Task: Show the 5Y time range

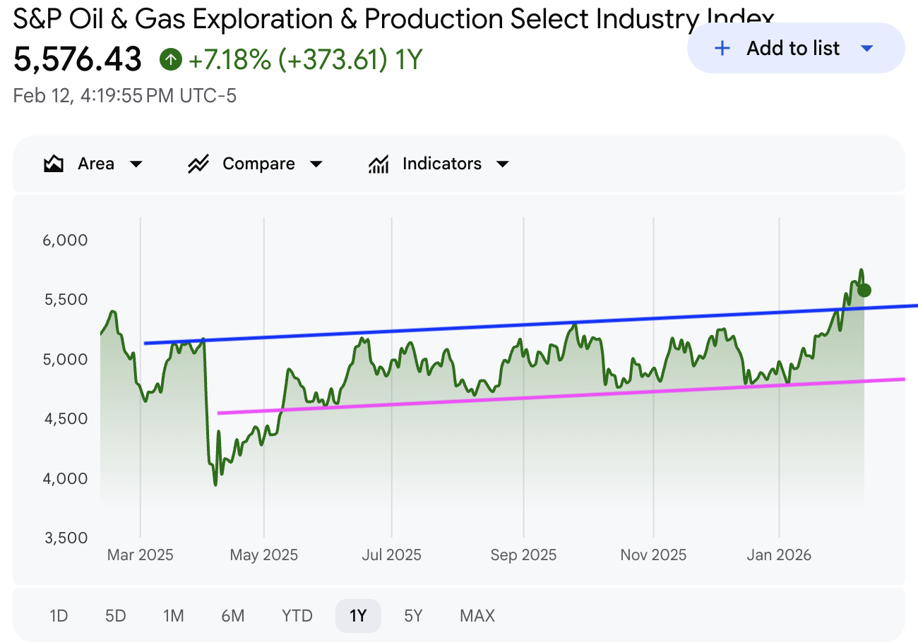Action: pyautogui.click(x=413, y=616)
